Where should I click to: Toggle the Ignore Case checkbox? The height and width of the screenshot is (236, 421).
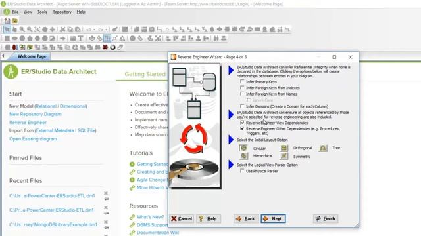pos(249,100)
